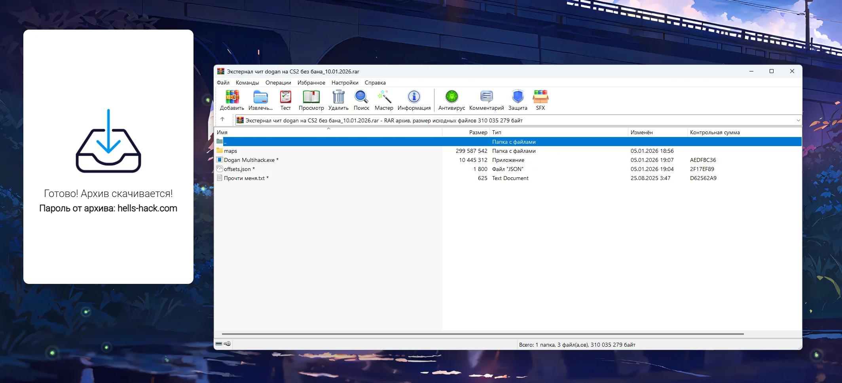Go up one level with arrow button
842x383 pixels.
point(222,119)
